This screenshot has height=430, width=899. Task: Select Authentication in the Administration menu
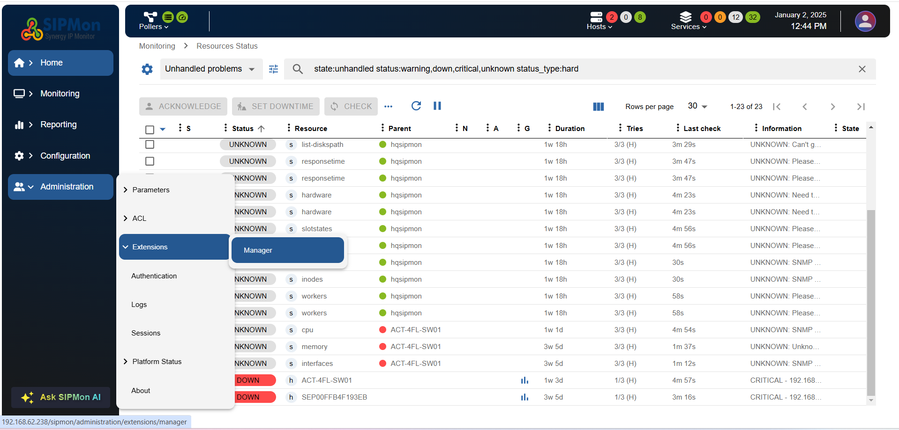[x=154, y=276]
